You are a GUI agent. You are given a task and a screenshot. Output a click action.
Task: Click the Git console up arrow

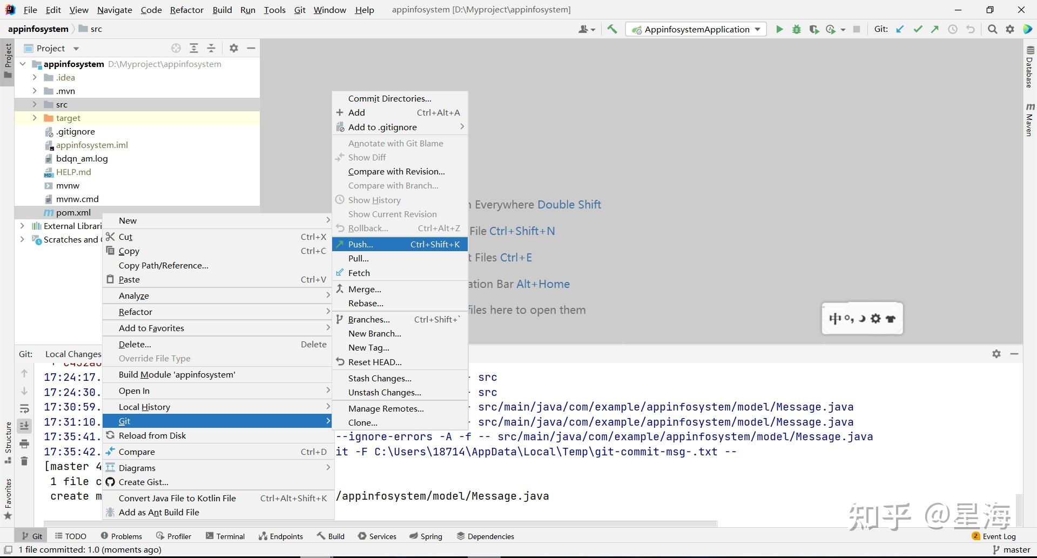coord(24,373)
